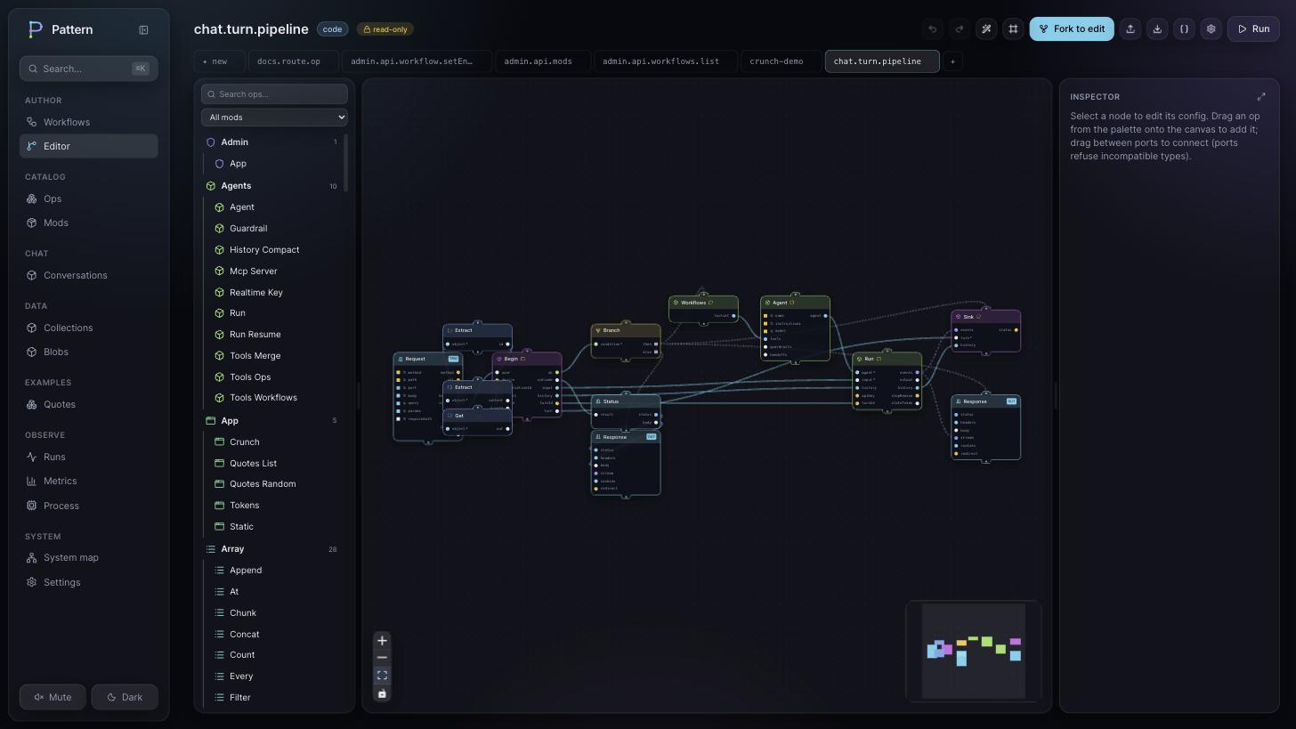Click the Guardrail op icon
Viewport: 1296px width, 729px height.
(219, 229)
